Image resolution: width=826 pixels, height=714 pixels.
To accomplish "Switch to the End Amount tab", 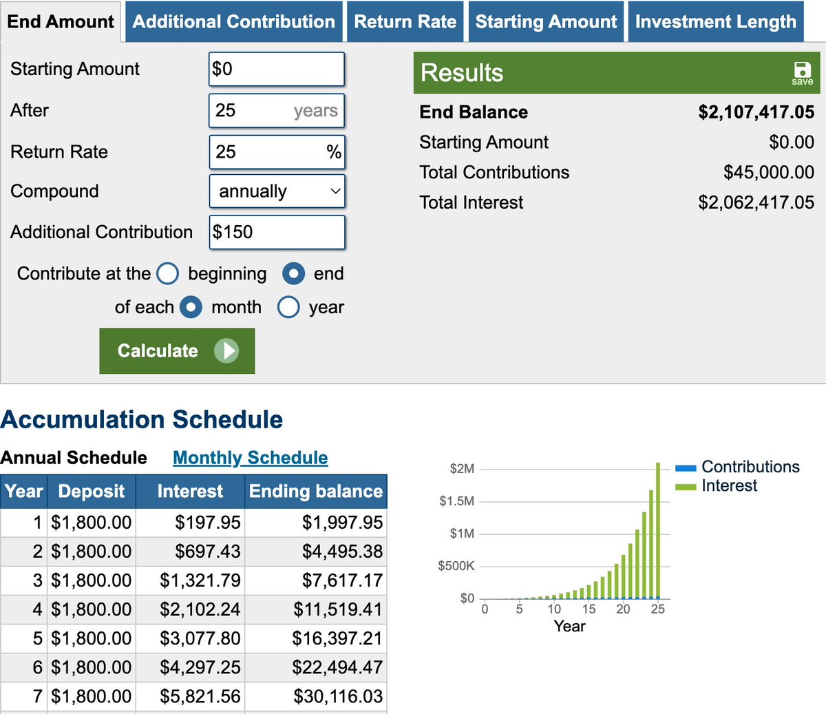I will 61,21.
